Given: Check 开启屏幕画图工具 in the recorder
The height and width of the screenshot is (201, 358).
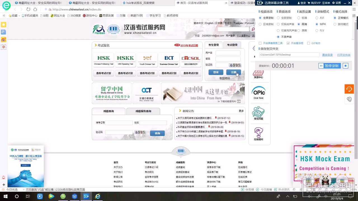Looking at the screenshot, I should (x=260, y=43).
